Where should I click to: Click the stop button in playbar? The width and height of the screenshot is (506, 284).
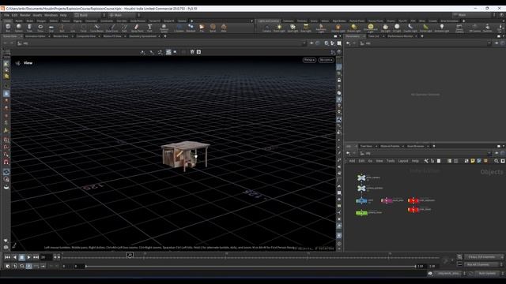21,257
